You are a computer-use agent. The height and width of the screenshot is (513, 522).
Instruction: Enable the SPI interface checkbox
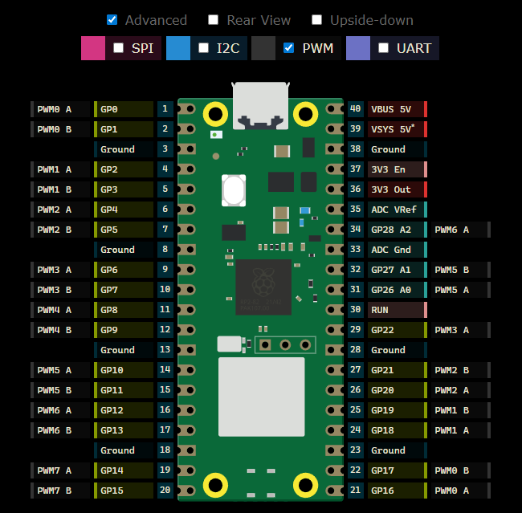click(119, 48)
